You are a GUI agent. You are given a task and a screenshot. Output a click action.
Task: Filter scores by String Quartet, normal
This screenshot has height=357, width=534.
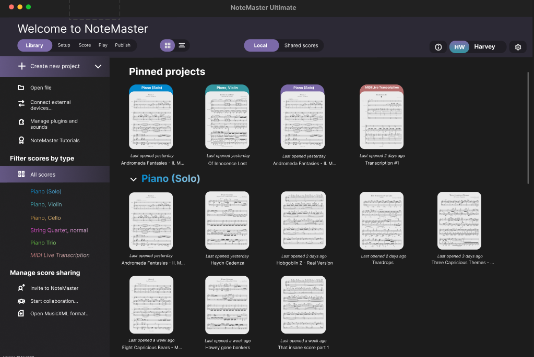pos(59,230)
